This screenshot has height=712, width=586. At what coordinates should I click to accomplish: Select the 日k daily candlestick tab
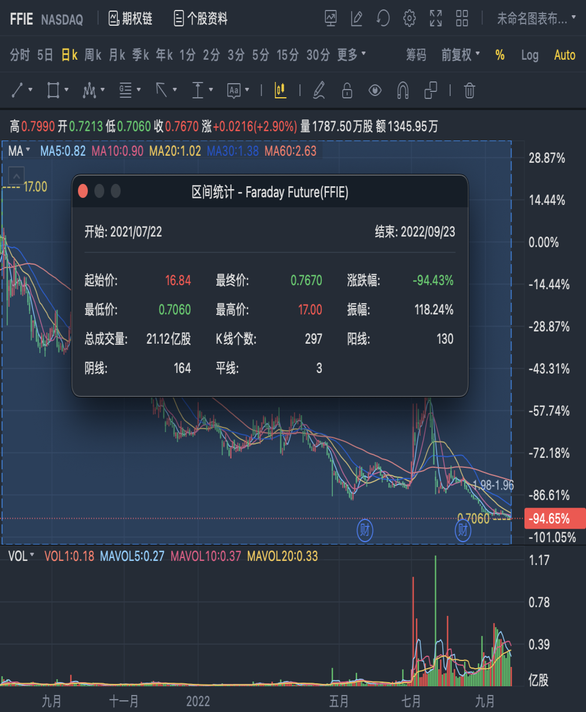pos(70,55)
